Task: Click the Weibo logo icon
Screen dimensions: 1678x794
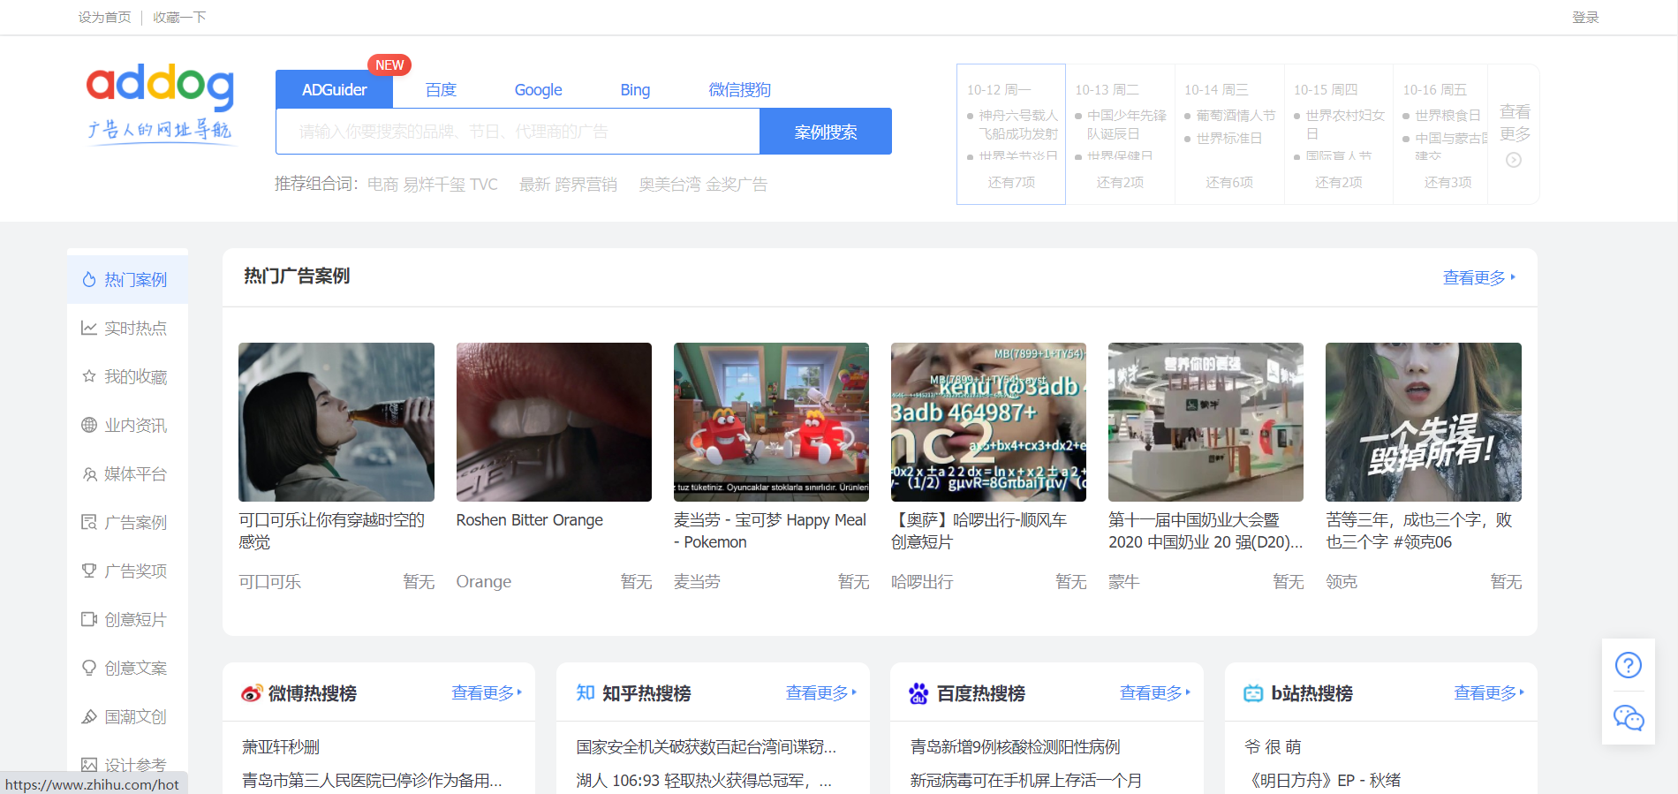Action: [x=252, y=694]
